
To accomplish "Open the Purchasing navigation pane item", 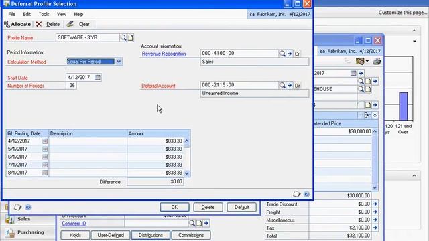I will pos(30,232).
